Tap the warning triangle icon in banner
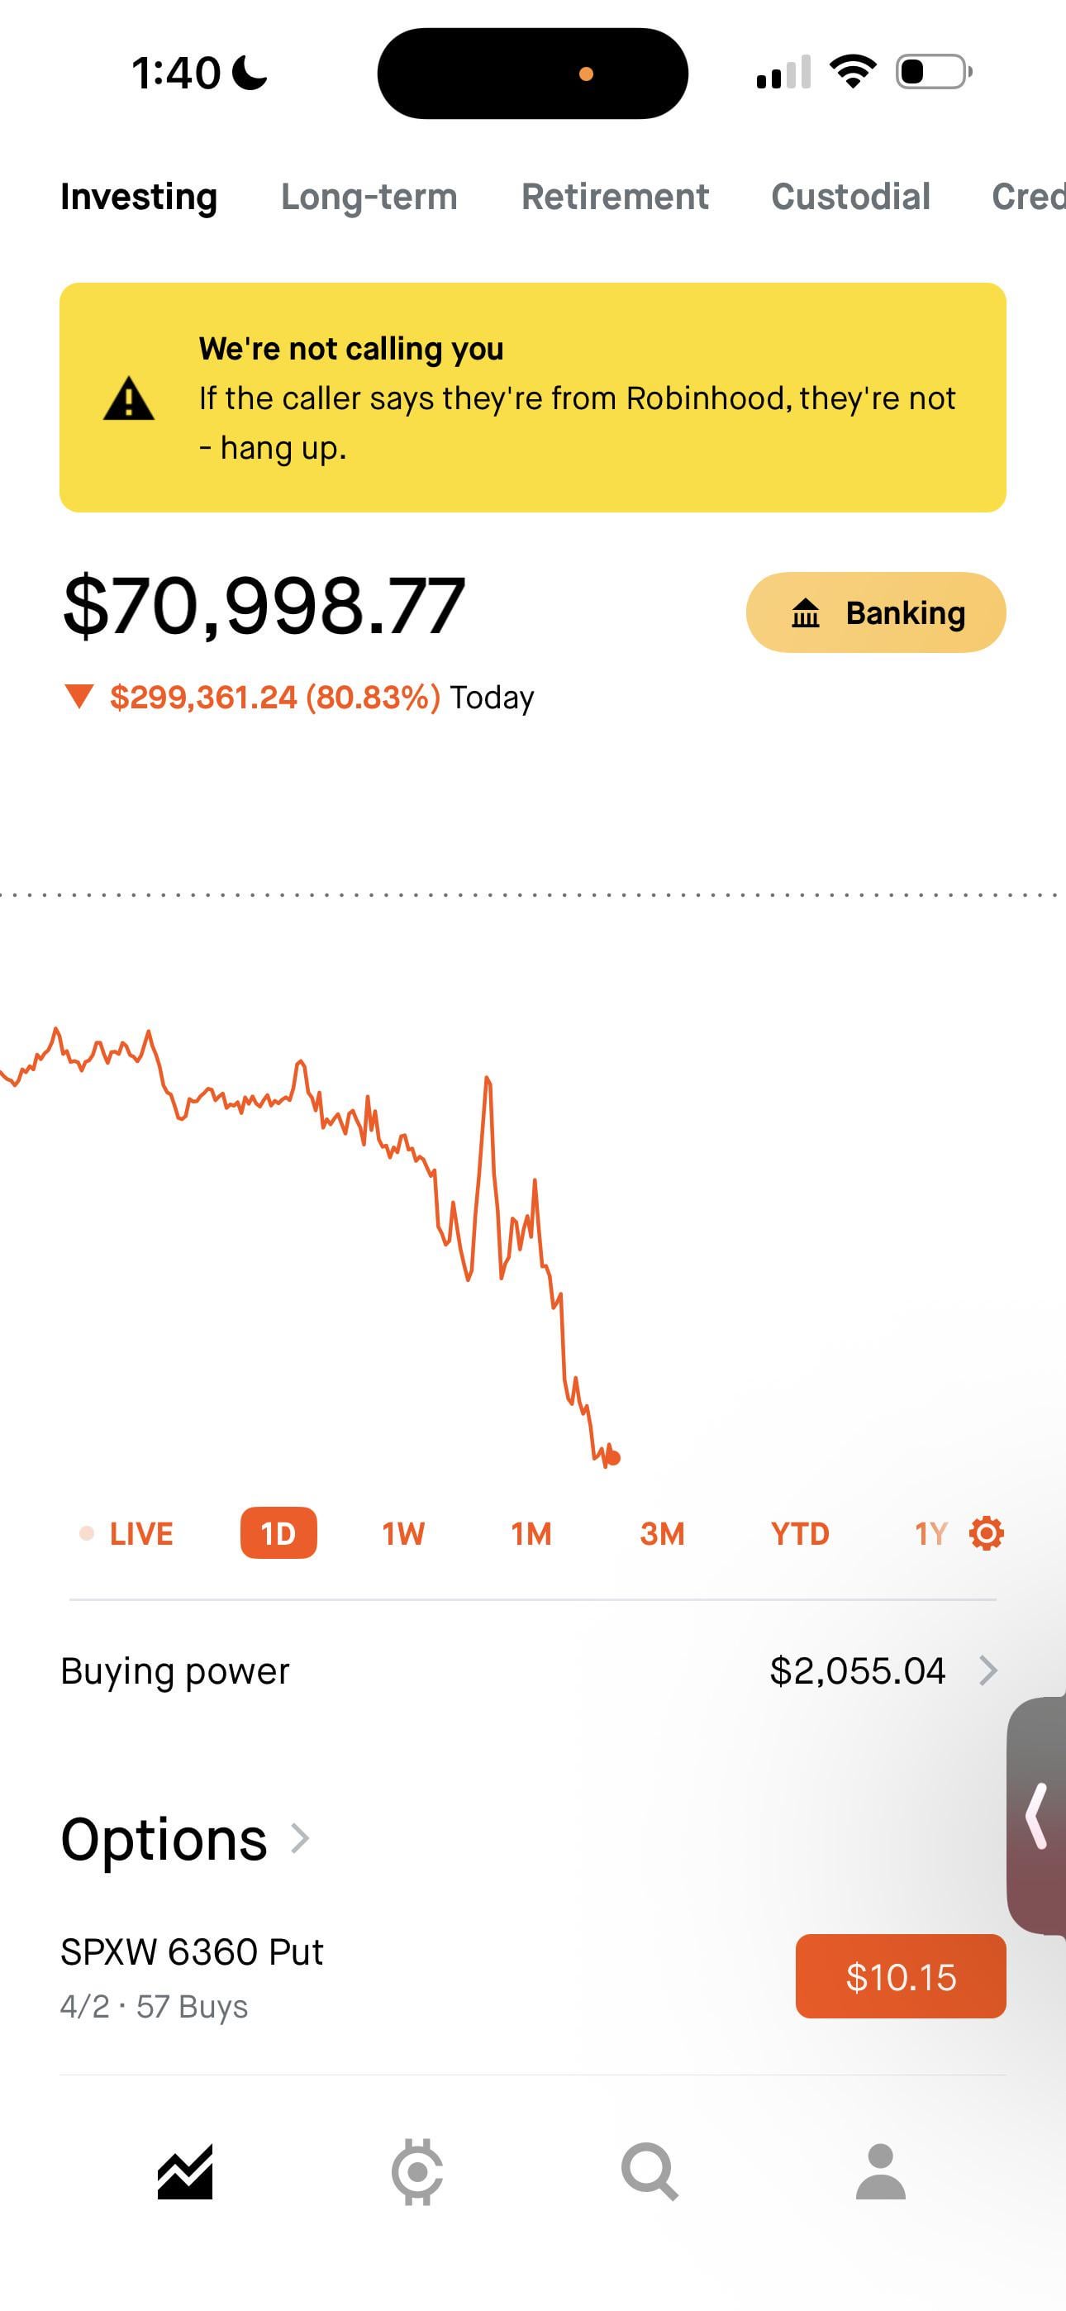Image resolution: width=1066 pixels, height=2311 pixels. (129, 398)
